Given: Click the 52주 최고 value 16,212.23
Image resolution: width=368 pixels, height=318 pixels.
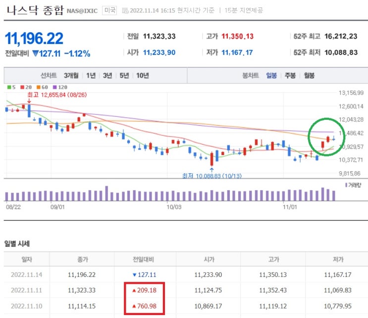Looking at the screenshot, I should (341, 36).
